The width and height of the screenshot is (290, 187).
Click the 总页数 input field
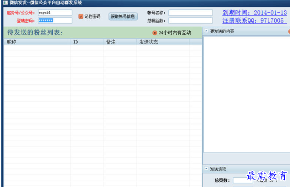pos(243,180)
